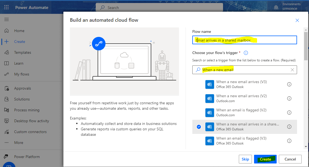Click the Create button in dialog
The width and height of the screenshot is (309, 167).
[x=265, y=159]
